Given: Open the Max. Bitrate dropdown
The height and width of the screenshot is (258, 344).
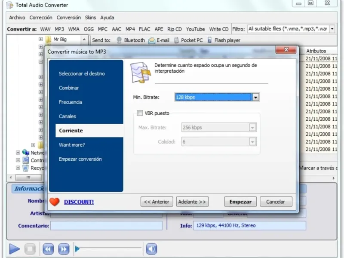Looking at the screenshot, I should (x=252, y=127).
